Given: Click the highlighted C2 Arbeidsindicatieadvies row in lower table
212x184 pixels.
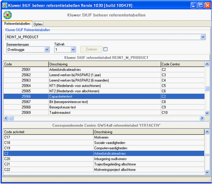Looking at the screenshot, I should (104, 154).
